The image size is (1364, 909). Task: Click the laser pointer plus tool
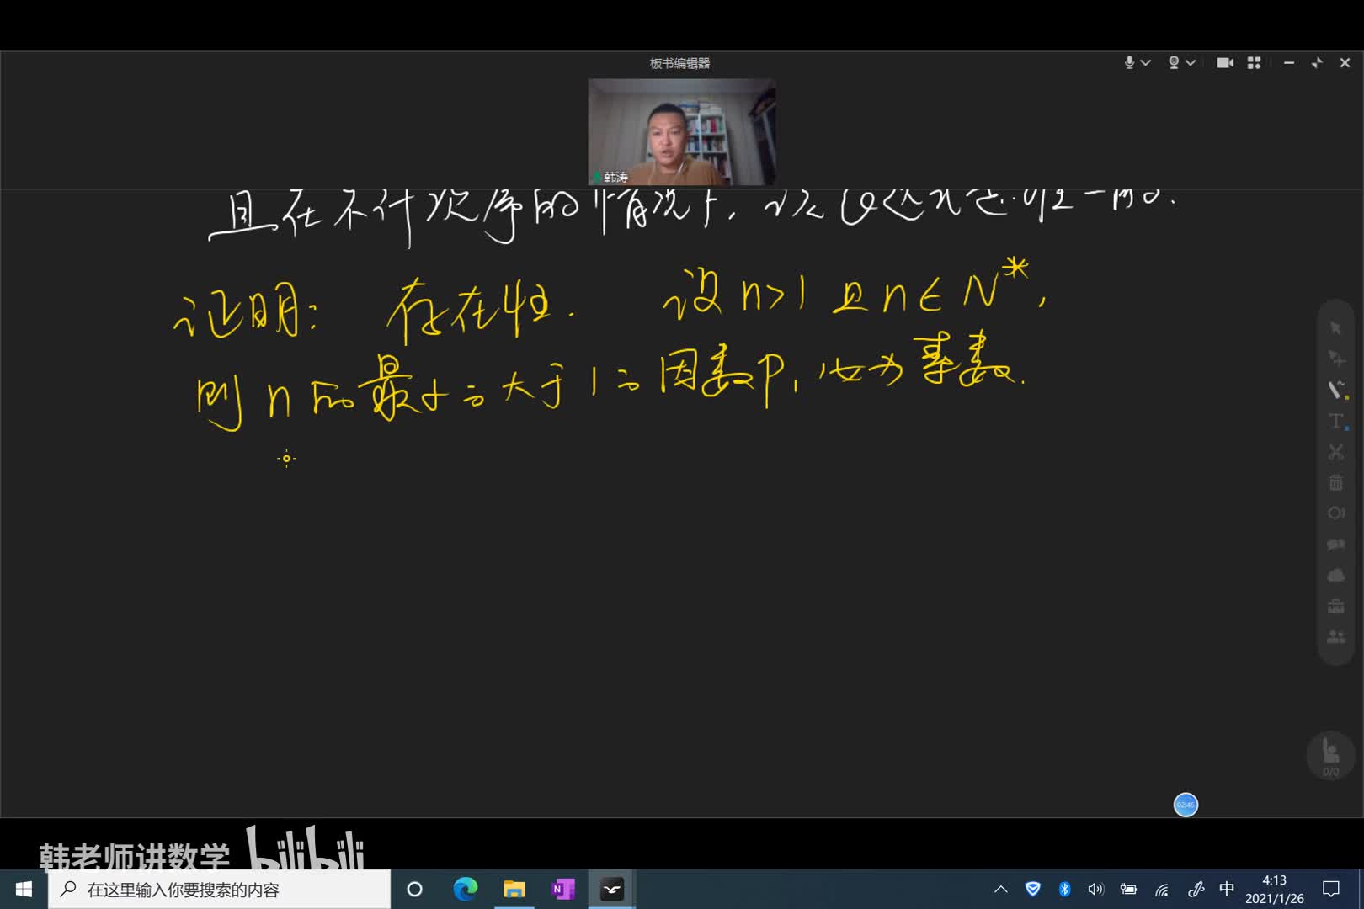[1336, 359]
